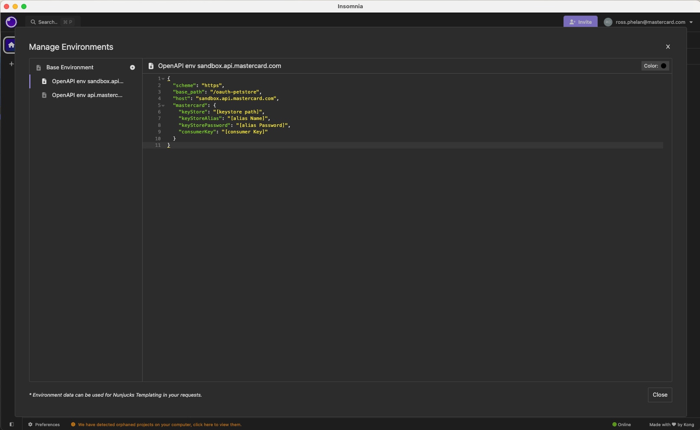
Task: Click the orphaned projects warning icon
Action: click(x=73, y=424)
